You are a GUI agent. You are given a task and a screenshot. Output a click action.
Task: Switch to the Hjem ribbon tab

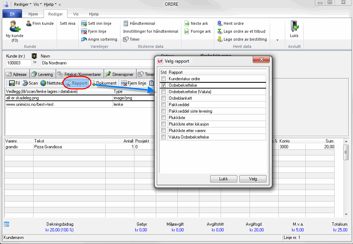tap(33, 14)
